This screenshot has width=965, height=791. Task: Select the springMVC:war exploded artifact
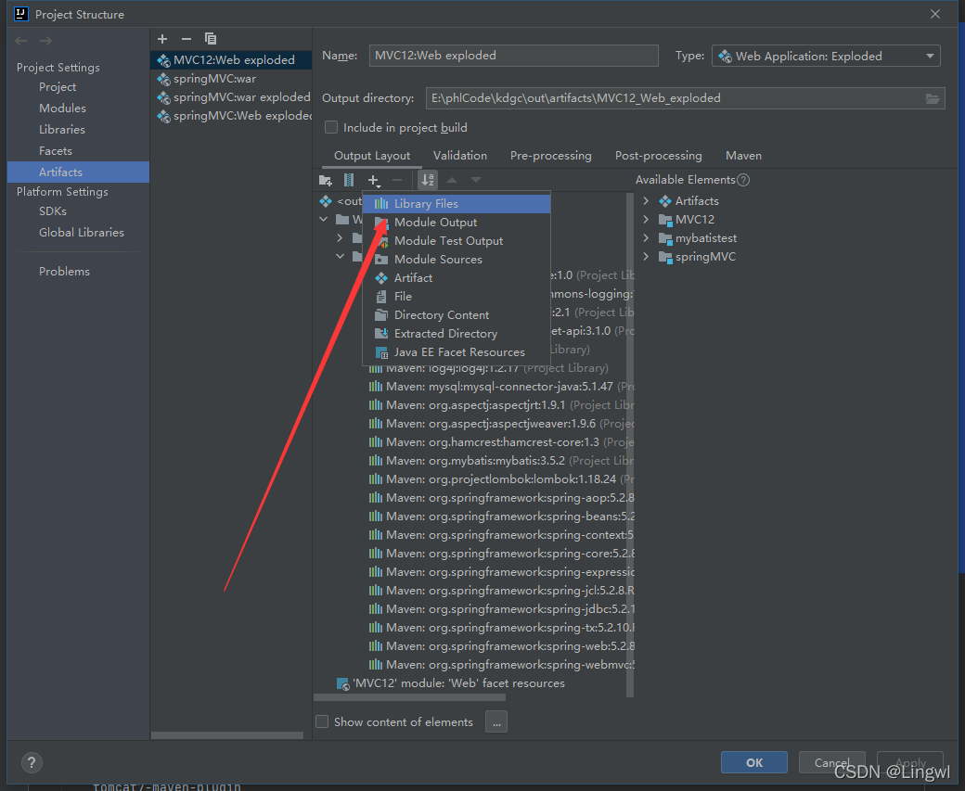pos(231,97)
